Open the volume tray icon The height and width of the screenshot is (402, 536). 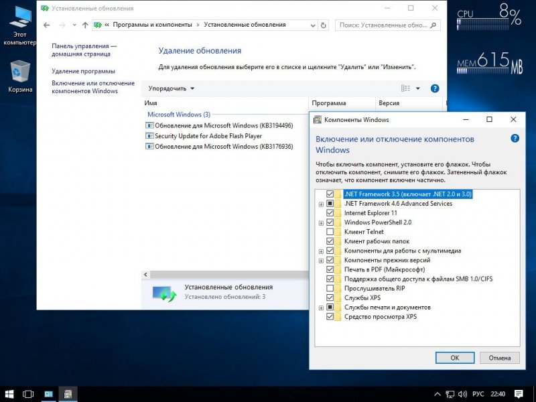(462, 394)
